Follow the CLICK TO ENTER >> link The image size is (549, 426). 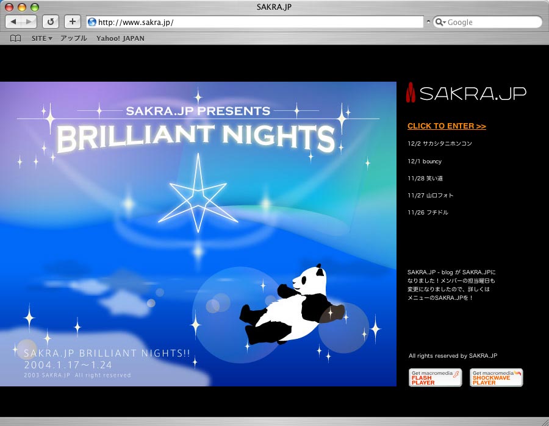point(447,126)
